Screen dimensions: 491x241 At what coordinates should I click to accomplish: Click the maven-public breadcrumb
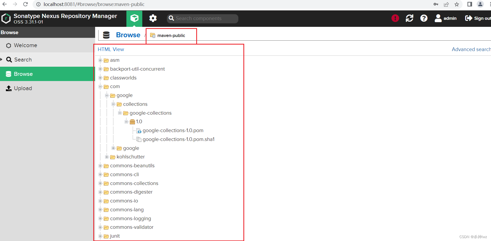tap(171, 35)
